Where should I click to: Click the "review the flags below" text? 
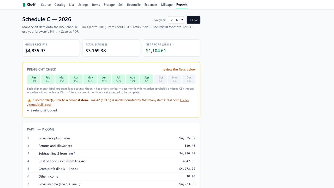click(x=179, y=69)
